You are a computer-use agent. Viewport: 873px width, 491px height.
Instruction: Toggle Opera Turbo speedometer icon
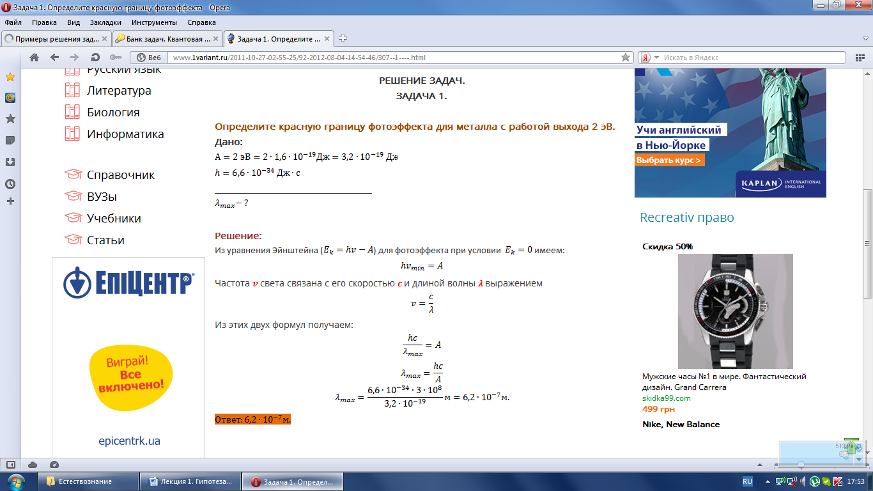click(x=54, y=465)
